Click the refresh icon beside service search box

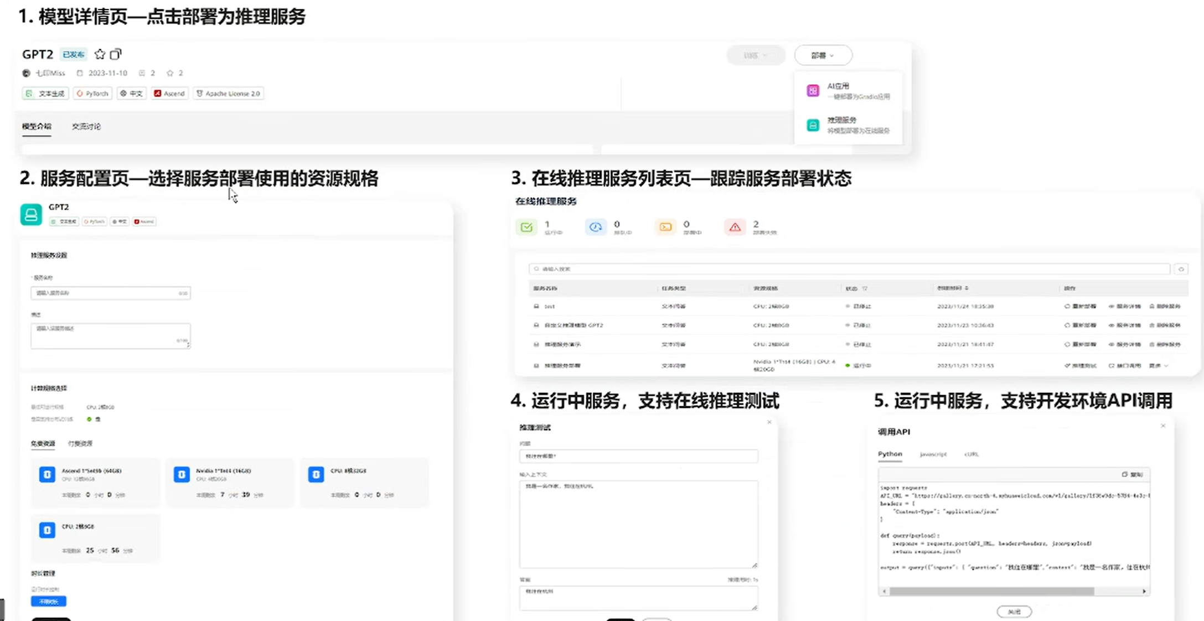click(x=1181, y=269)
